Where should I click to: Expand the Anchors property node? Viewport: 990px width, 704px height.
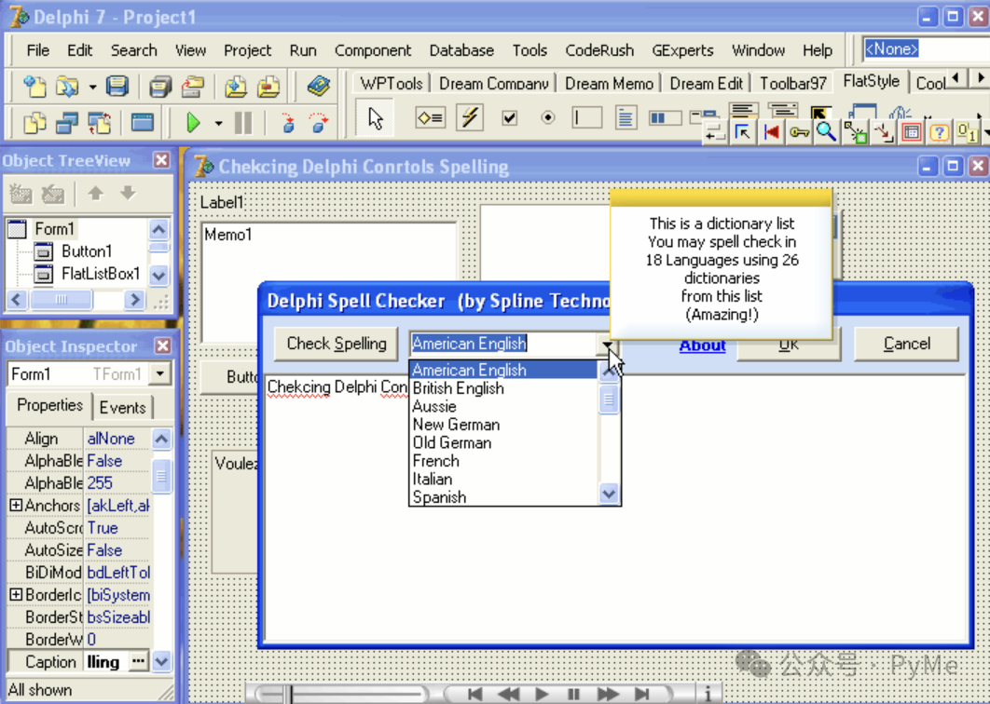16,506
